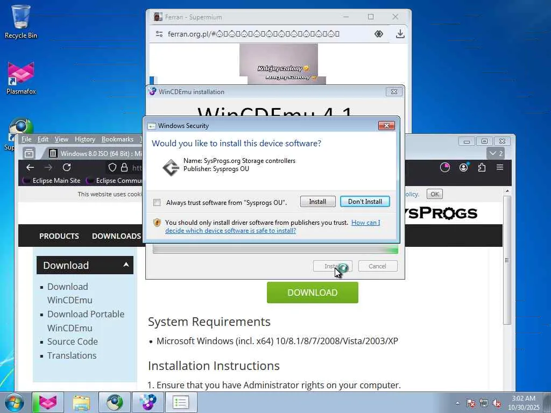Viewport: 551px width, 413px height.
Task: Click the Action Center flag tray icon
Action: click(470, 403)
